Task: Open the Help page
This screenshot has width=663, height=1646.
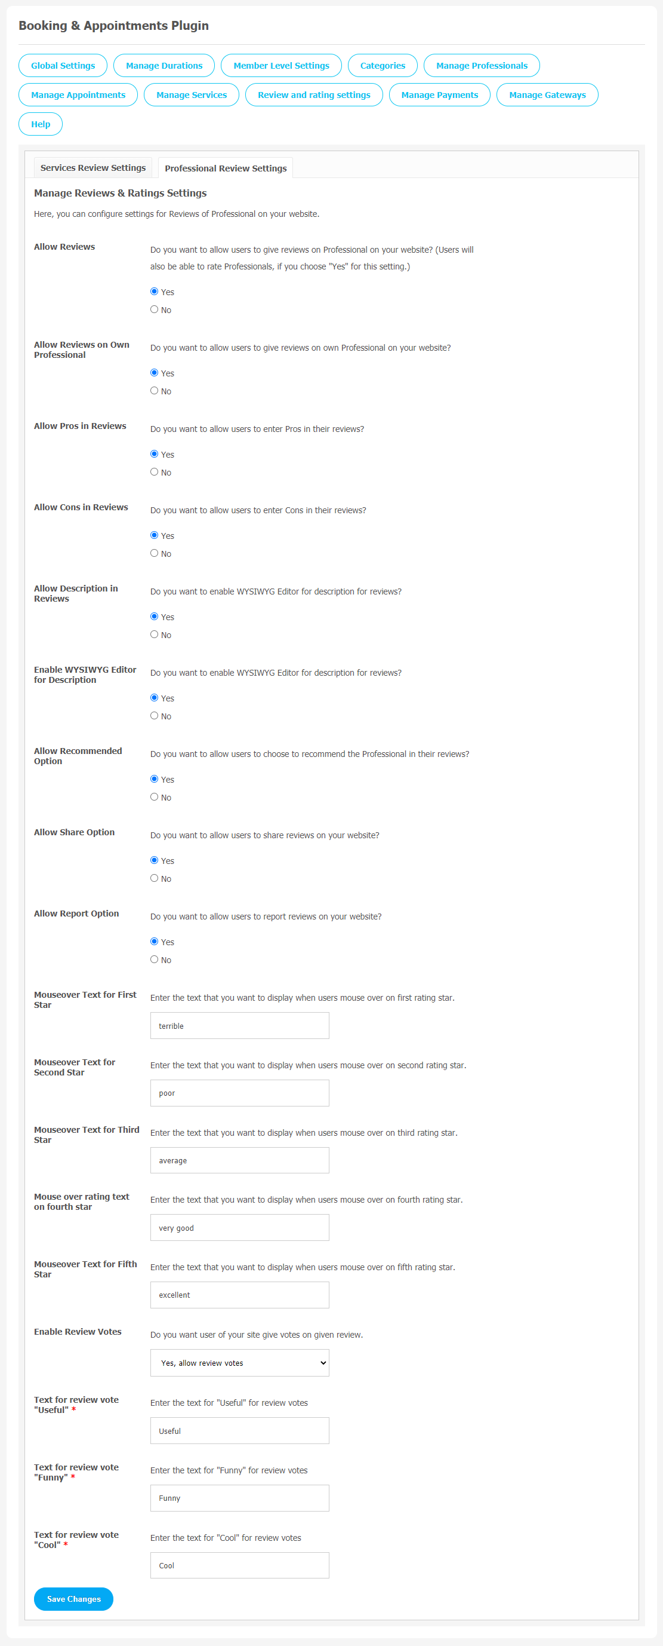Action: point(40,124)
